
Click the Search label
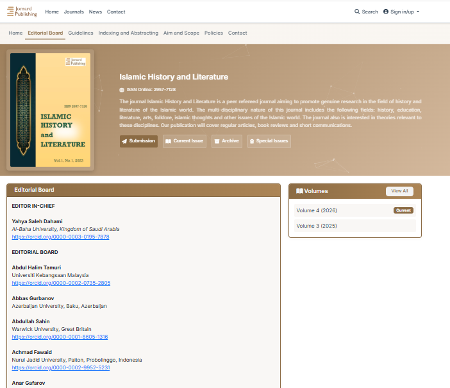(x=370, y=12)
